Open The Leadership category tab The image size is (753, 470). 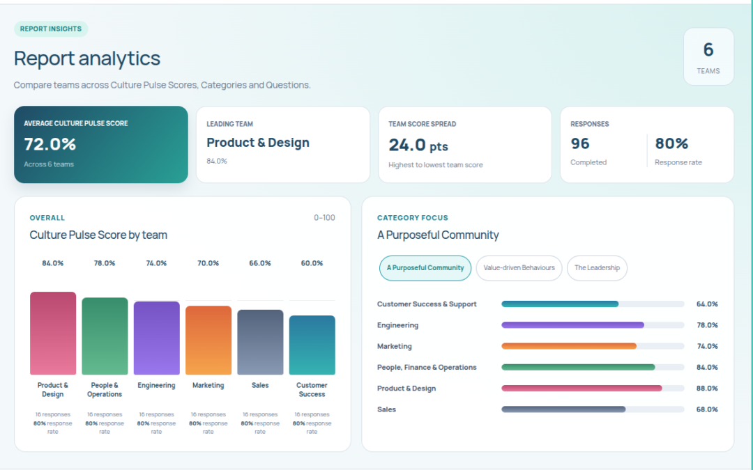pos(597,268)
